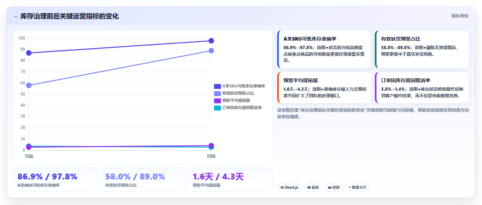Image resolution: width=482 pixels, height=205 pixels.
Task: Open the 订单因库存原因取消率 description card
Action: pyautogui.click(x=422, y=88)
